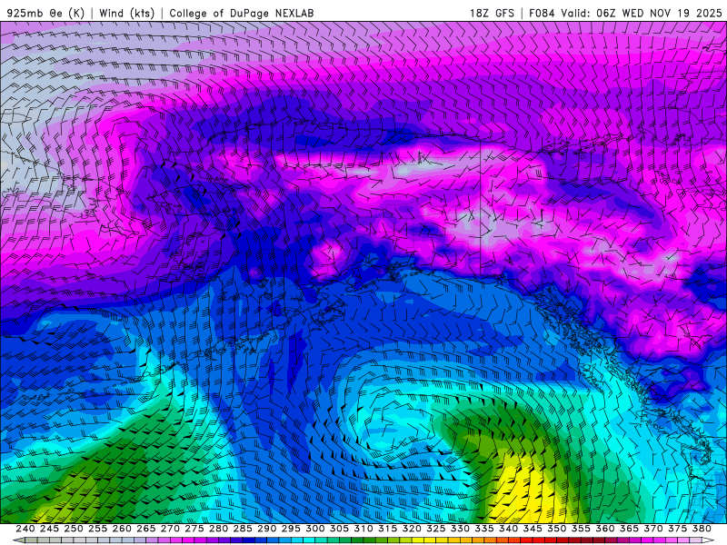Screen dimensions: 727x545
Task: Select the "06Z WED NOV 19 2025" valid time
Action: point(659,13)
